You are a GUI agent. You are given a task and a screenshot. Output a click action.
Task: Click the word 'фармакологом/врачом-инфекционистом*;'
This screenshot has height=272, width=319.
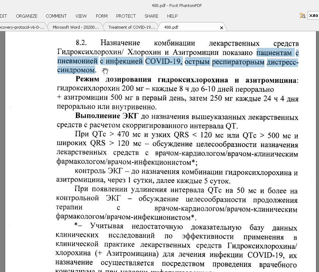point(127,162)
